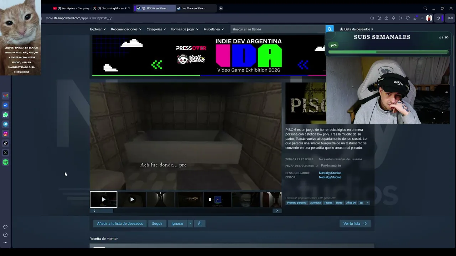The image size is (456, 256).
Task: Open a new browser tab with plus
Action: pyautogui.click(x=221, y=8)
